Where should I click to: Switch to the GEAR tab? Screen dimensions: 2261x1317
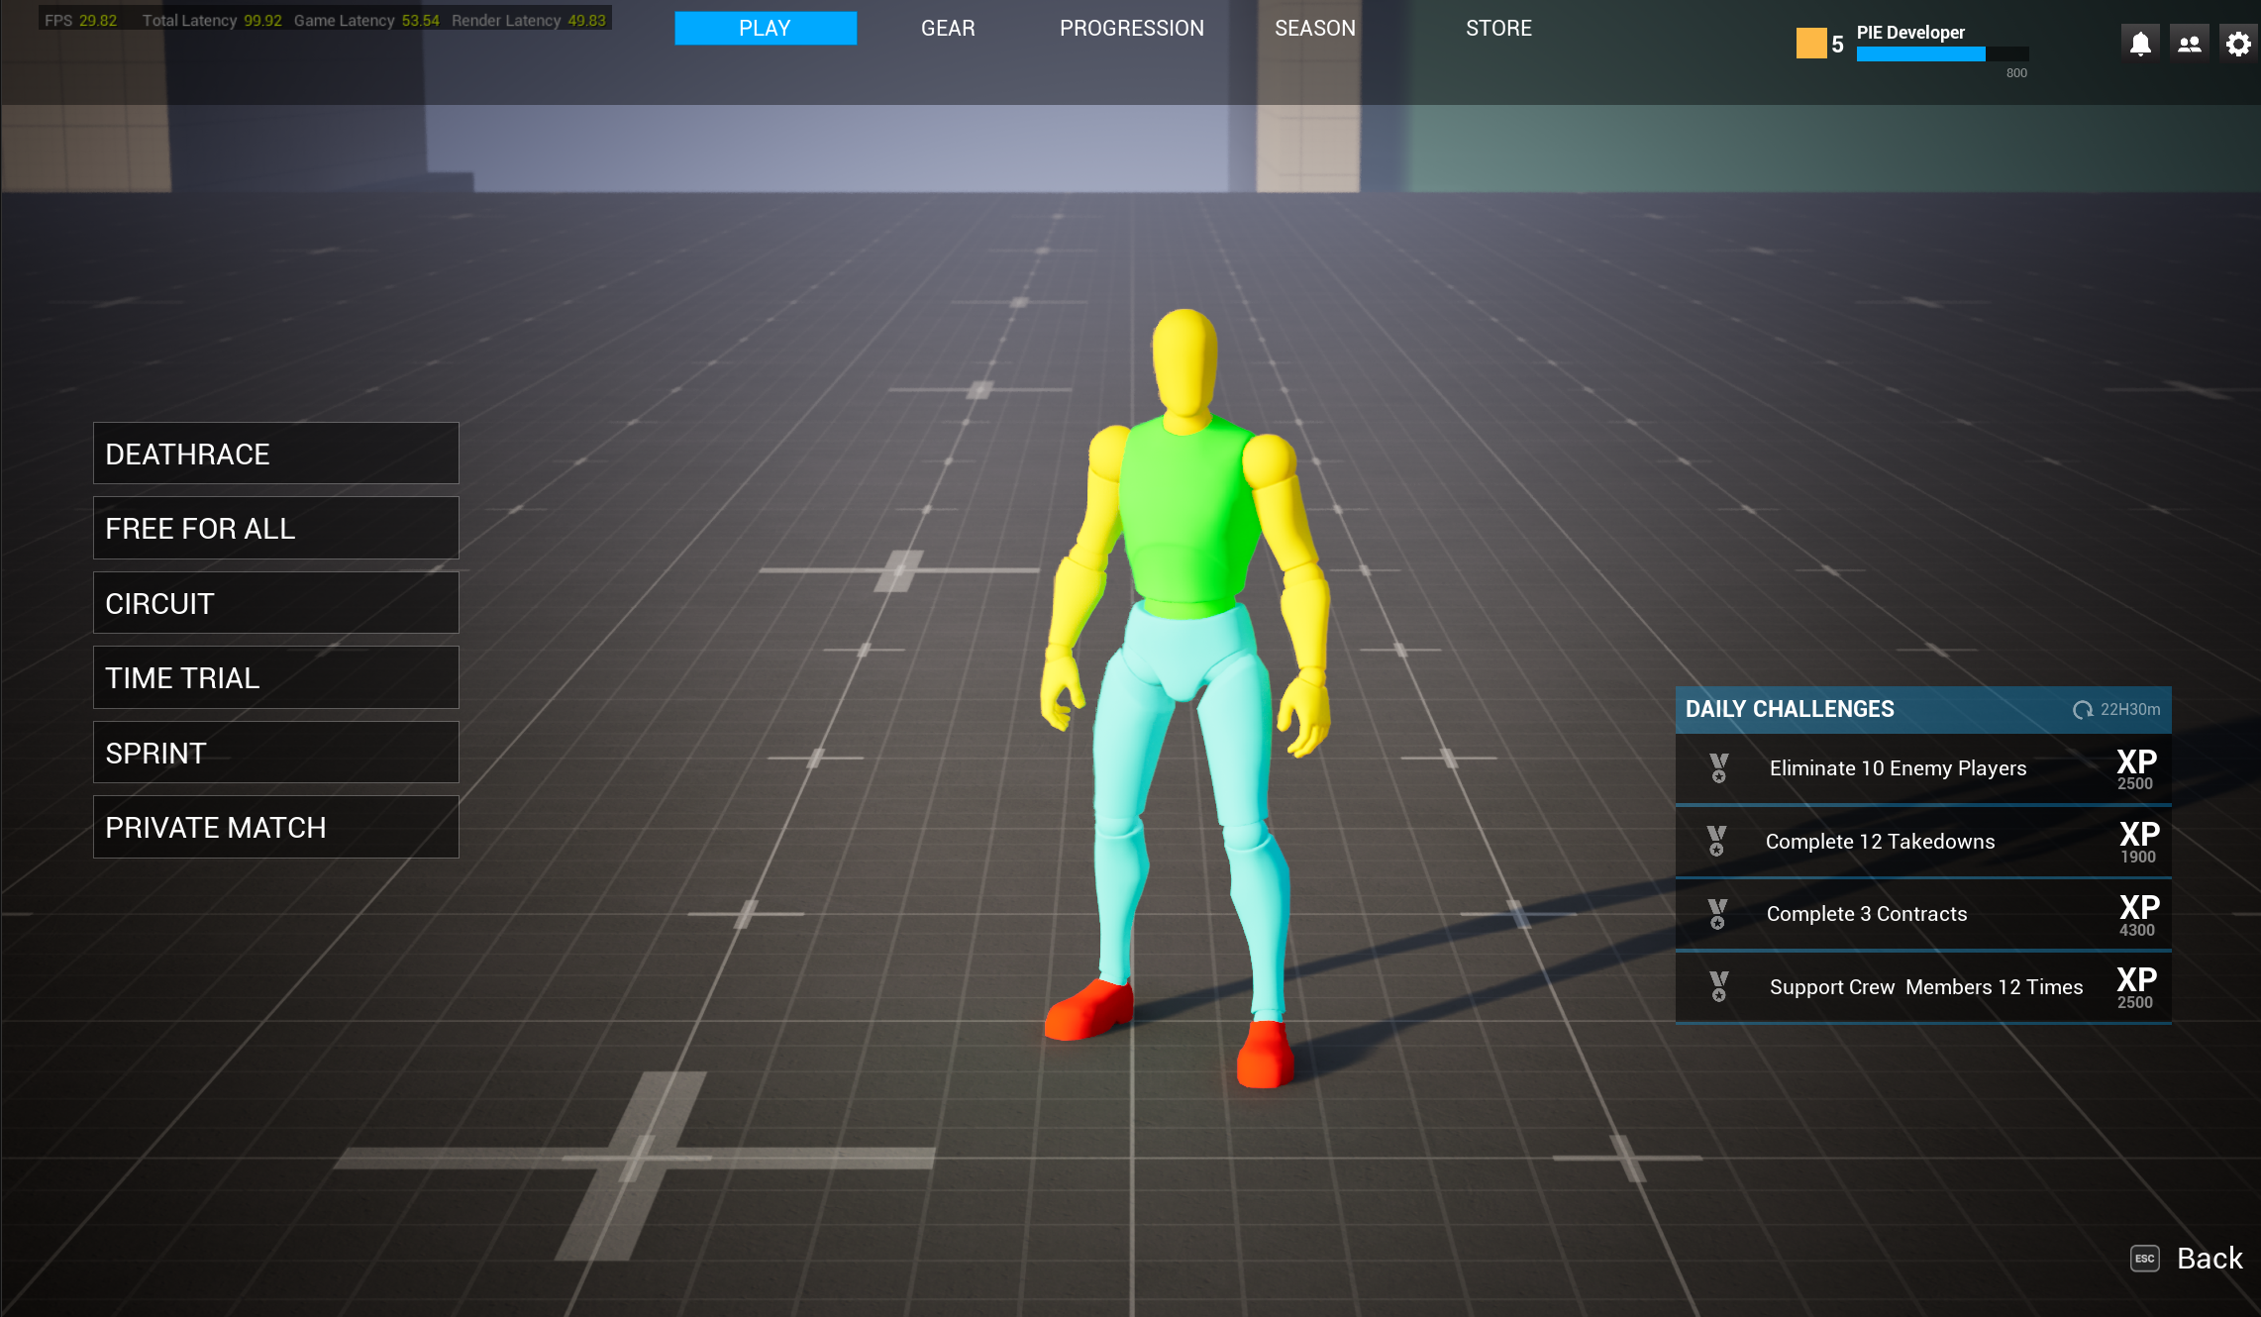coord(947,28)
